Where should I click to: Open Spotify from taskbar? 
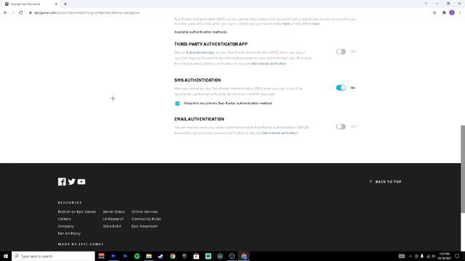pos(137,256)
